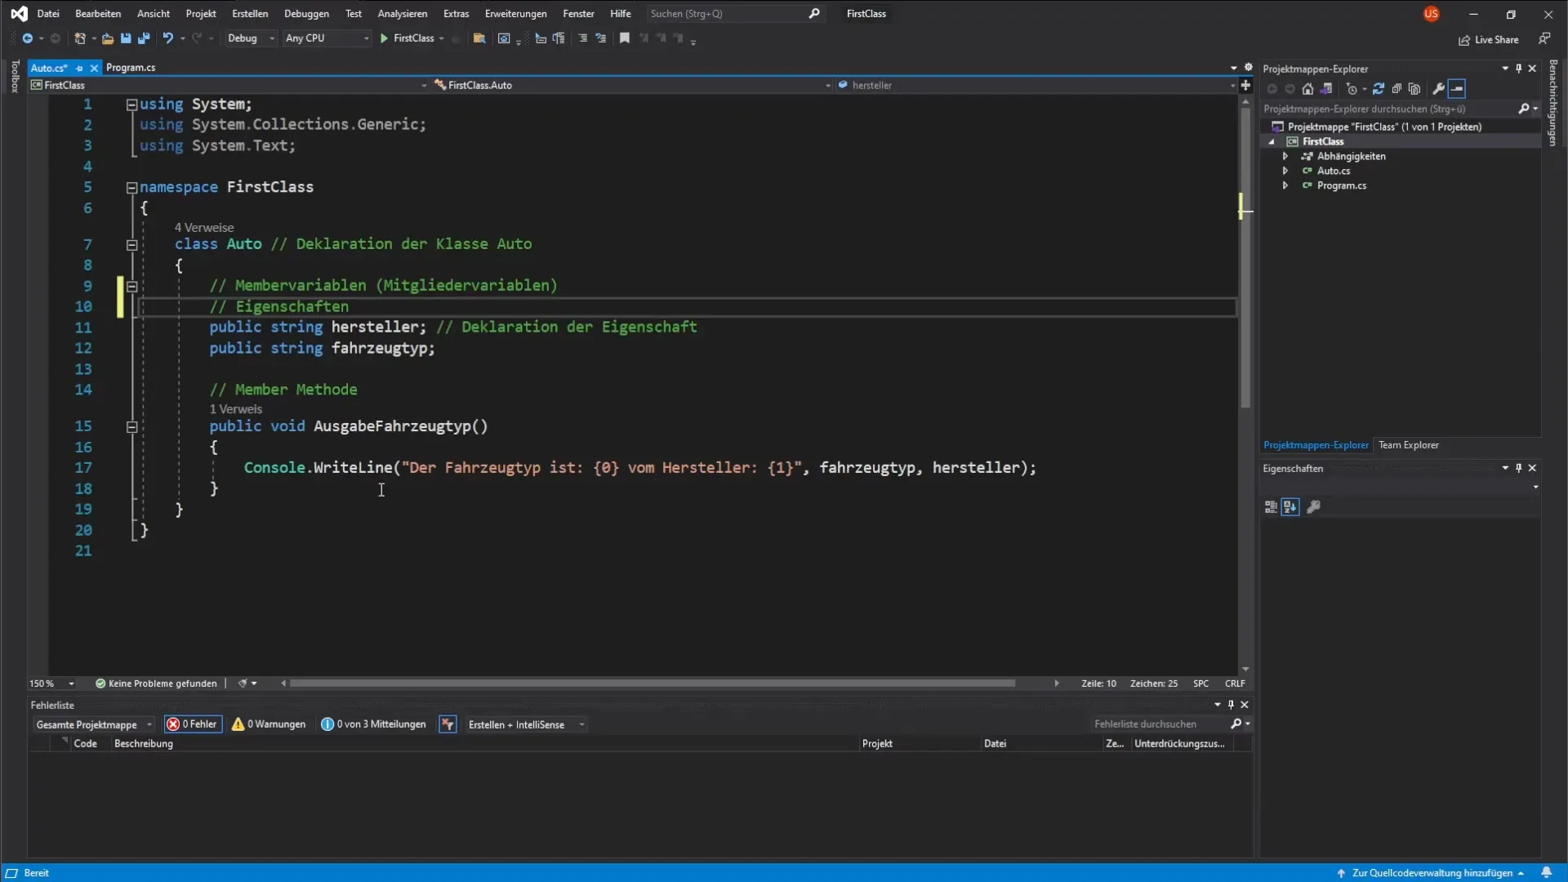Collapse the AusgabeFahrzeugtyp method block

[131, 426]
